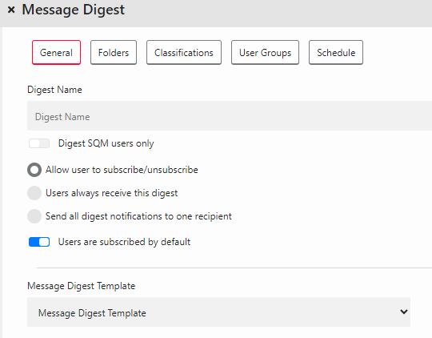This screenshot has width=432, height=338.
Task: Open the Folders tab
Action: point(114,52)
